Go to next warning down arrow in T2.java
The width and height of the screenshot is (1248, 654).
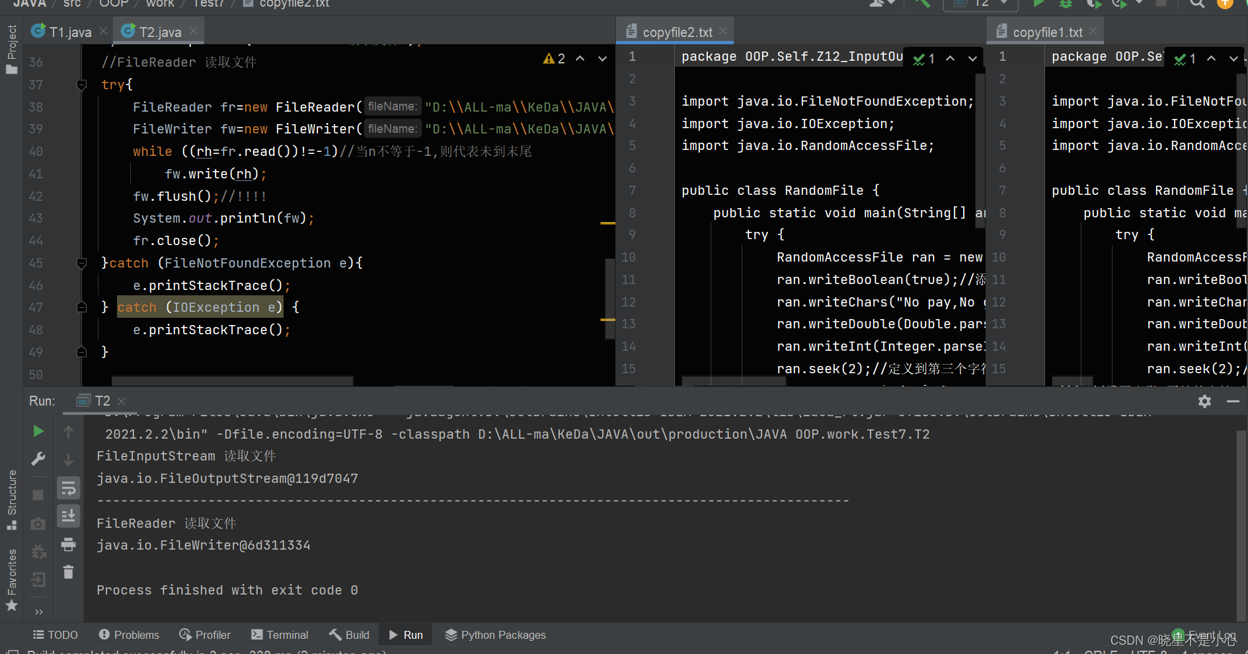click(x=602, y=59)
